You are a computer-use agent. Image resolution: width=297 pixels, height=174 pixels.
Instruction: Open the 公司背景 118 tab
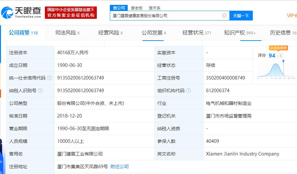coord(23,33)
